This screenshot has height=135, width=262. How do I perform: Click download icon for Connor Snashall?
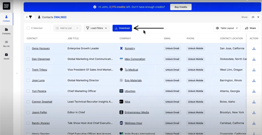[254, 102]
